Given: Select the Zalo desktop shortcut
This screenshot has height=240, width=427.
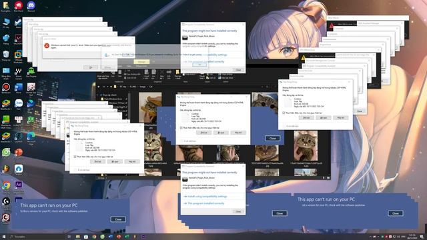Looking at the screenshot, I should click(x=19, y=103).
